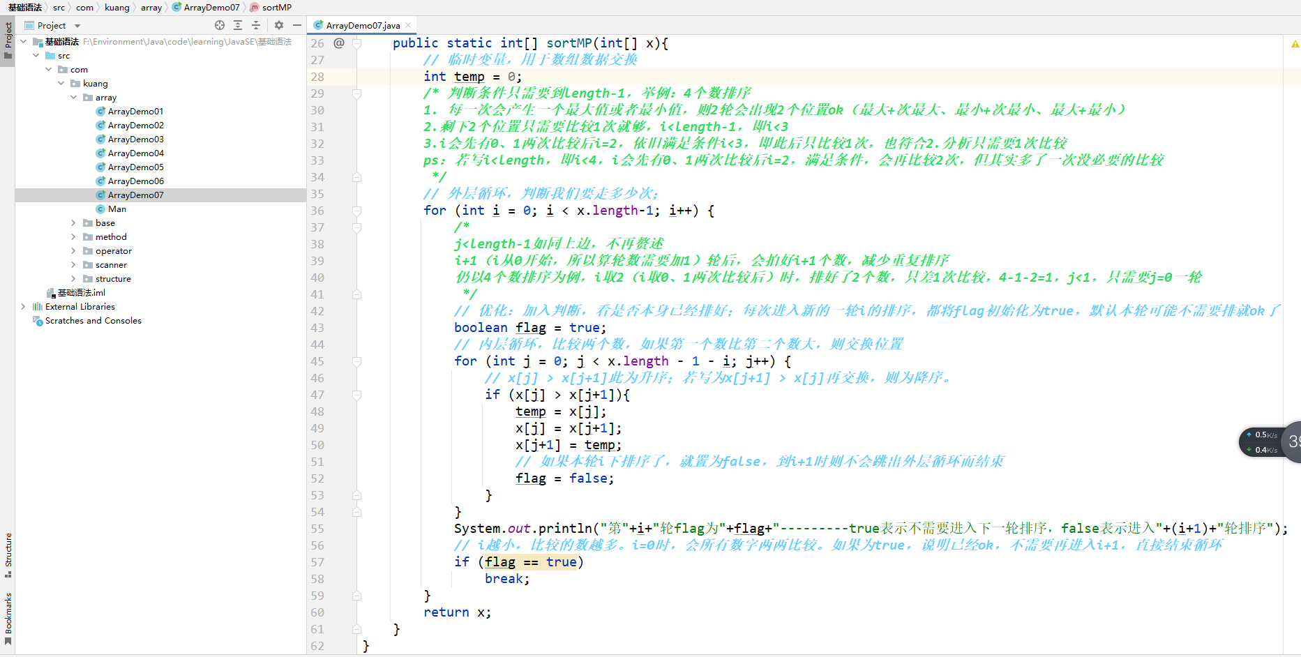Image resolution: width=1301 pixels, height=657 pixels.
Task: Collapse the array package arrow
Action: [74, 98]
